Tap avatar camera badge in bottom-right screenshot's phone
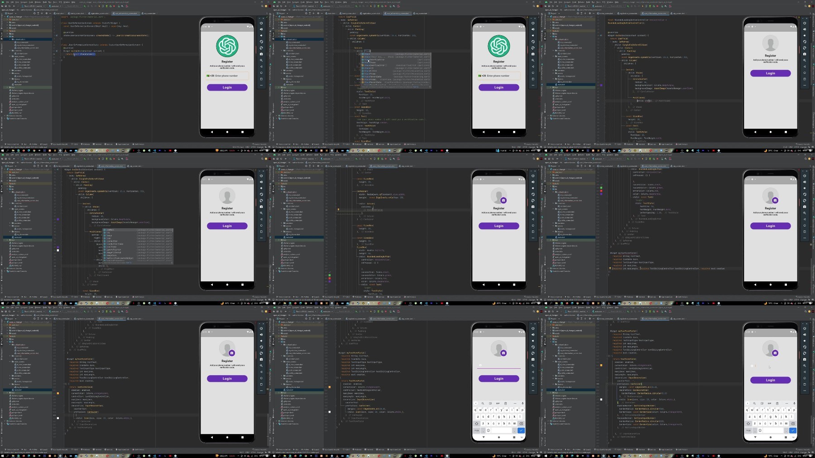The width and height of the screenshot is (815, 458). pos(775,353)
